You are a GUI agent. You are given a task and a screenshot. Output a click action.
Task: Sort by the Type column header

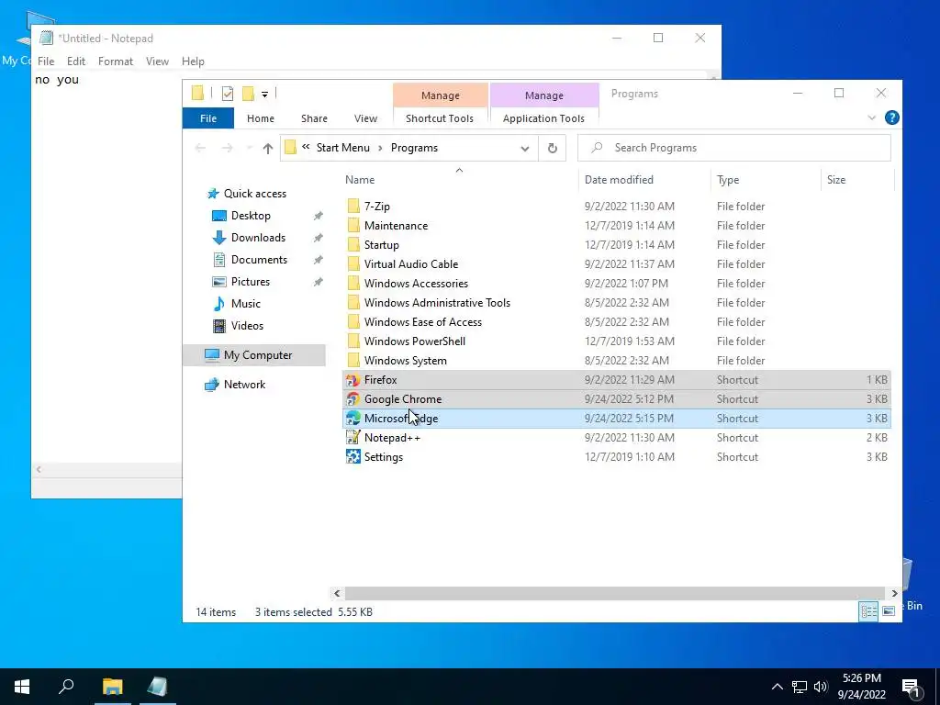pos(728,180)
